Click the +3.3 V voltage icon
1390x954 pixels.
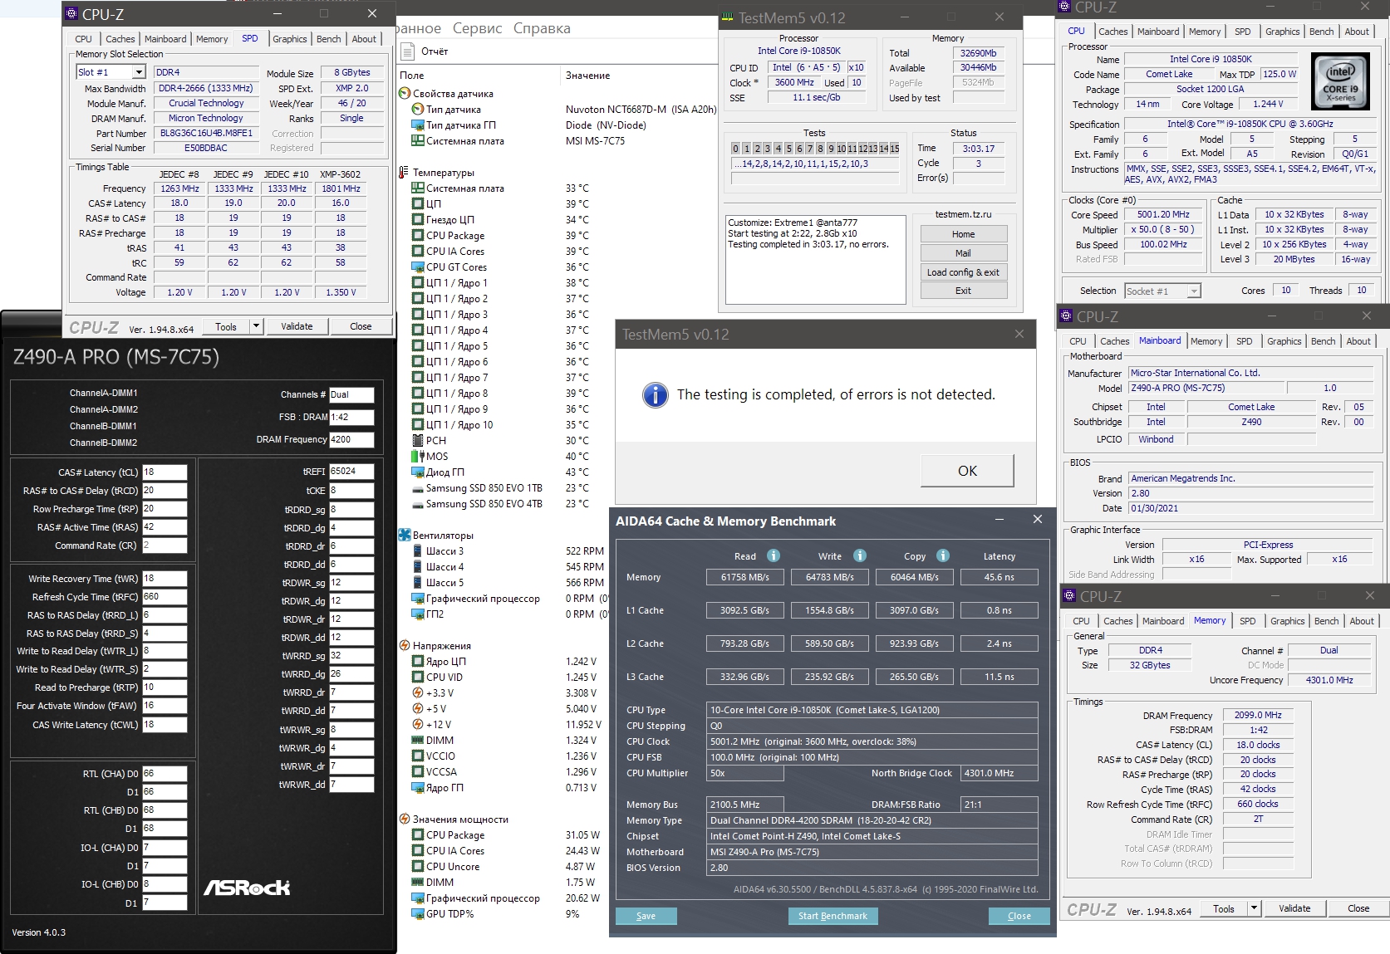(418, 693)
